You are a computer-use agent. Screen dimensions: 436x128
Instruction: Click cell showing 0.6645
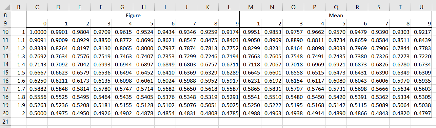pyautogui.click(x=251, y=73)
